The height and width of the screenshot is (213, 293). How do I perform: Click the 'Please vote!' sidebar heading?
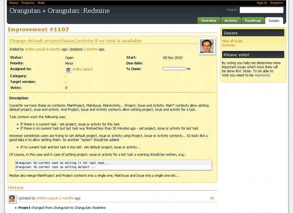pyautogui.click(x=236, y=55)
